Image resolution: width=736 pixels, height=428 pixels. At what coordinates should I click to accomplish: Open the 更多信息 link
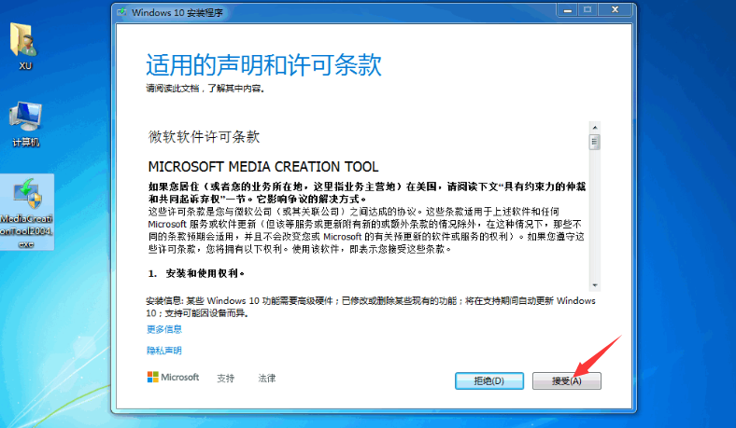point(164,329)
